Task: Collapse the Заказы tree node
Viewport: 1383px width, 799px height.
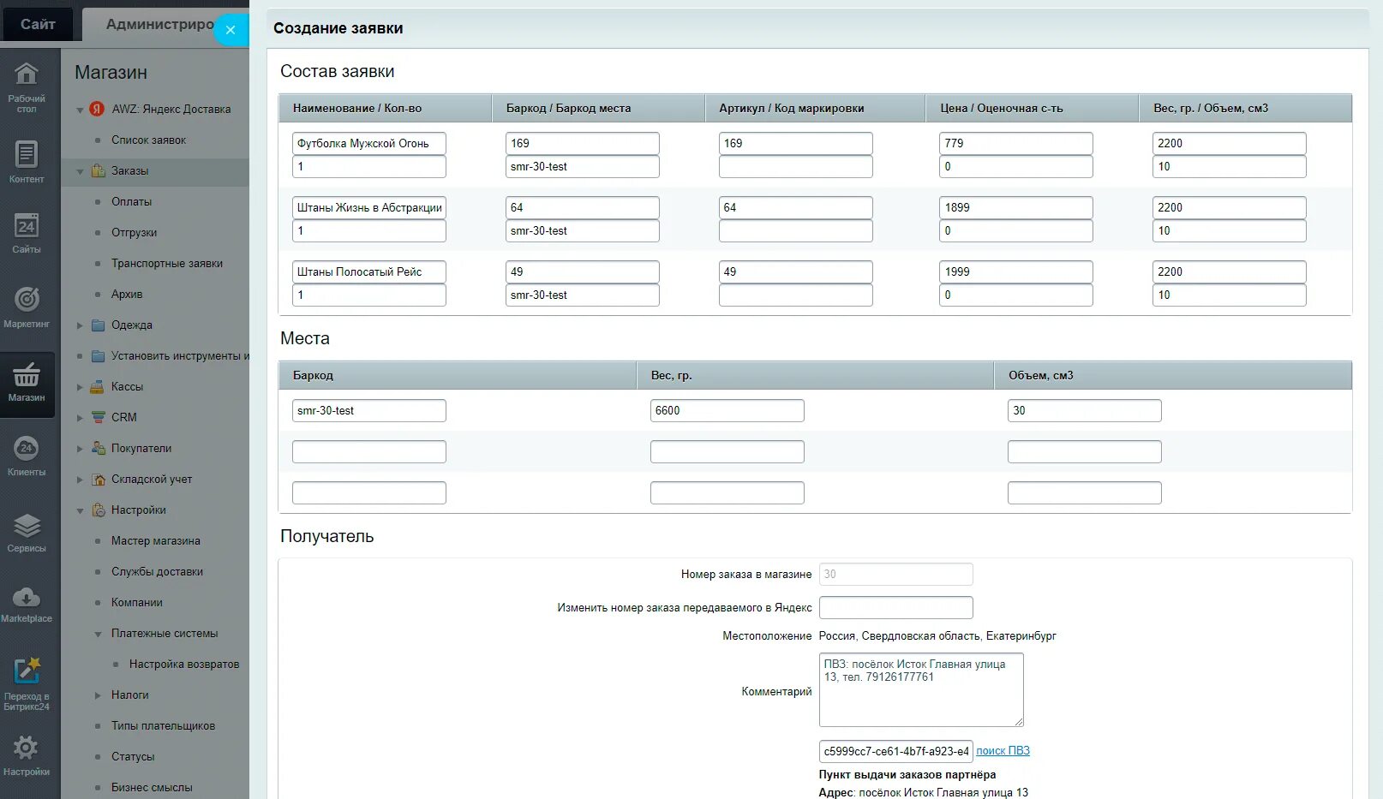Action: (80, 171)
